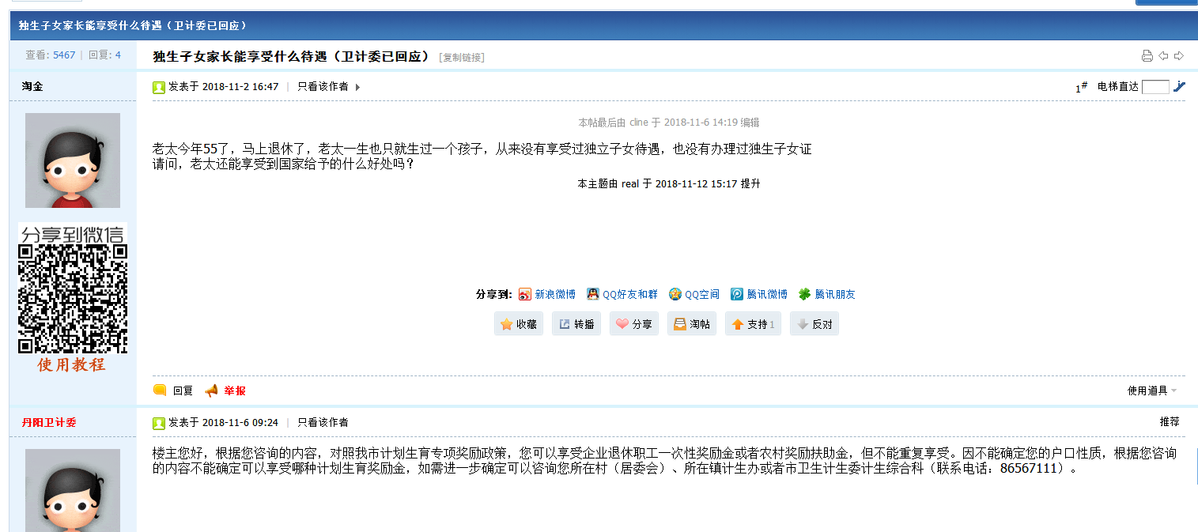Expand arrow next to first post's 只看该作者
Image resolution: width=1198 pixels, height=532 pixels.
357,87
